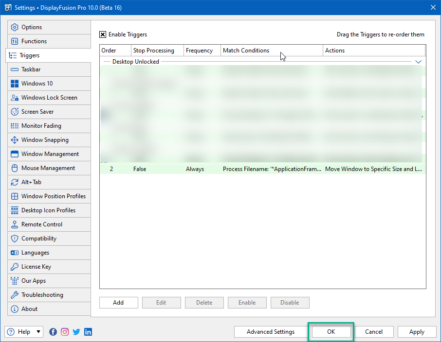Open Advanced Settings
Screen dimensions: 441x342
point(271,332)
